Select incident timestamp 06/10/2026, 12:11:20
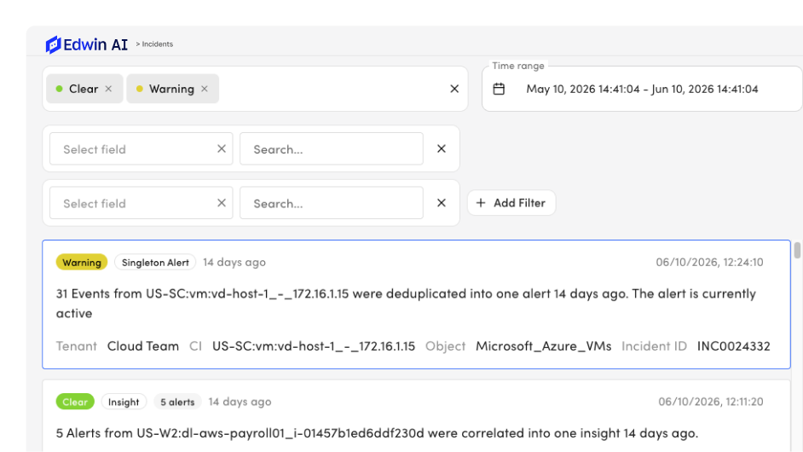Image resolution: width=803 pixels, height=452 pixels. (x=710, y=402)
